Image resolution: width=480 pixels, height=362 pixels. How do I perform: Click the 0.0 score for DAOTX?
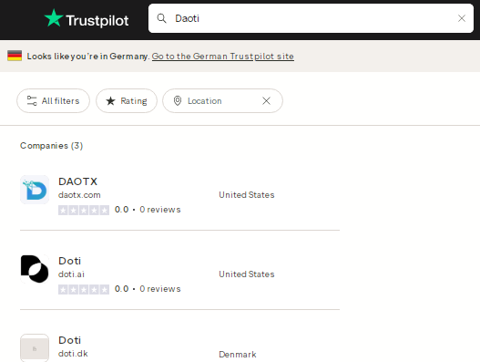click(121, 210)
